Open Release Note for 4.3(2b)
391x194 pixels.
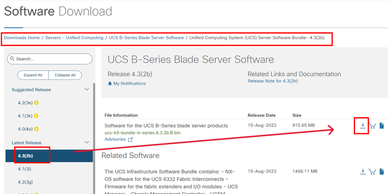tap(272, 81)
